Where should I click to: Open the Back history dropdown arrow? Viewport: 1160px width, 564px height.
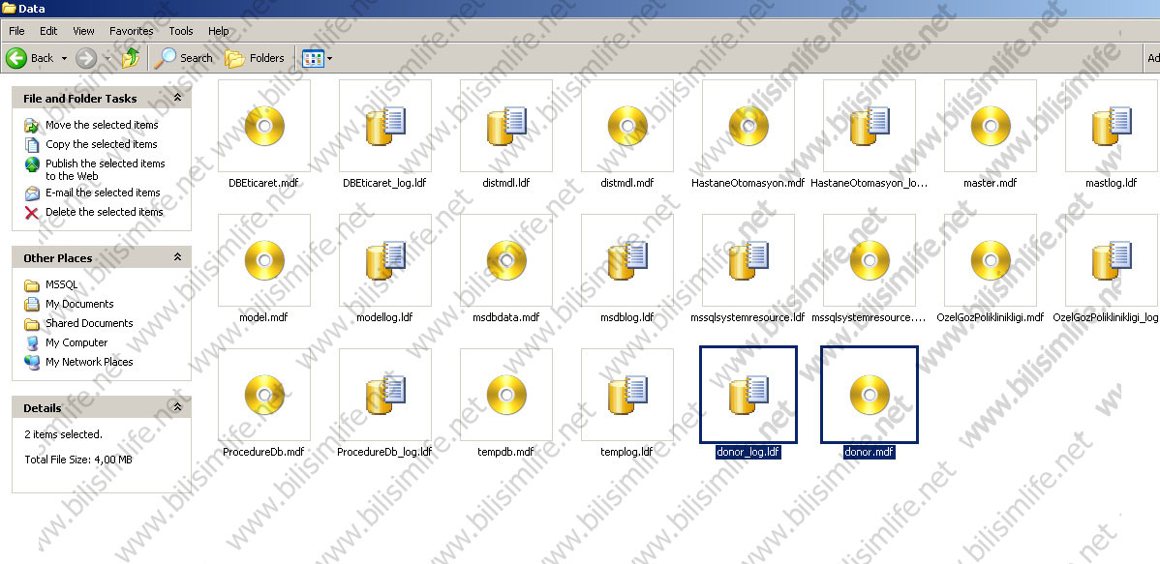point(65,58)
